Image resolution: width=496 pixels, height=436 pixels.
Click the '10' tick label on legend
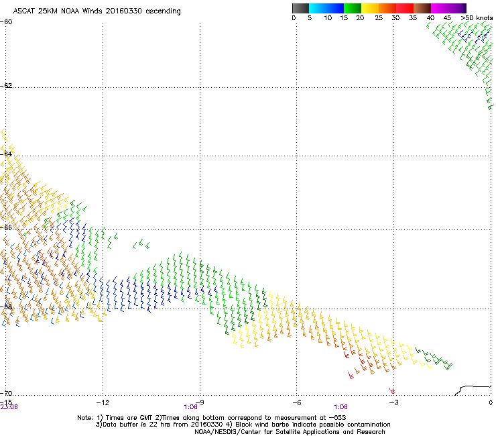(328, 18)
